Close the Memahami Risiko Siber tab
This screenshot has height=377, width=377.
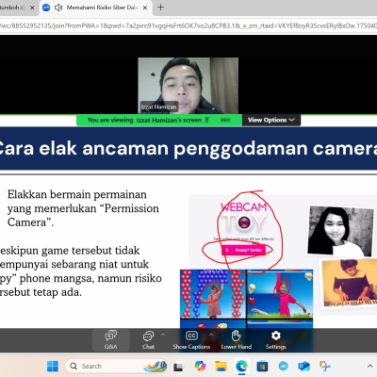[x=145, y=8]
